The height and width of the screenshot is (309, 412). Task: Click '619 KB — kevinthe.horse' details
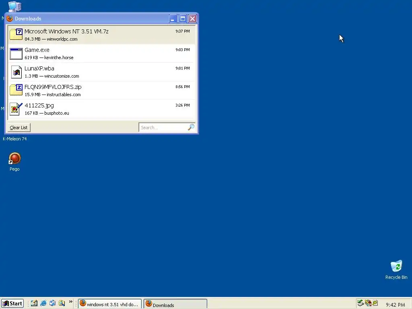coord(49,58)
